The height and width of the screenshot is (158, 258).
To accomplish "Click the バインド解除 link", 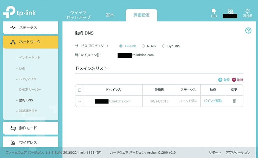I will tap(213, 101).
